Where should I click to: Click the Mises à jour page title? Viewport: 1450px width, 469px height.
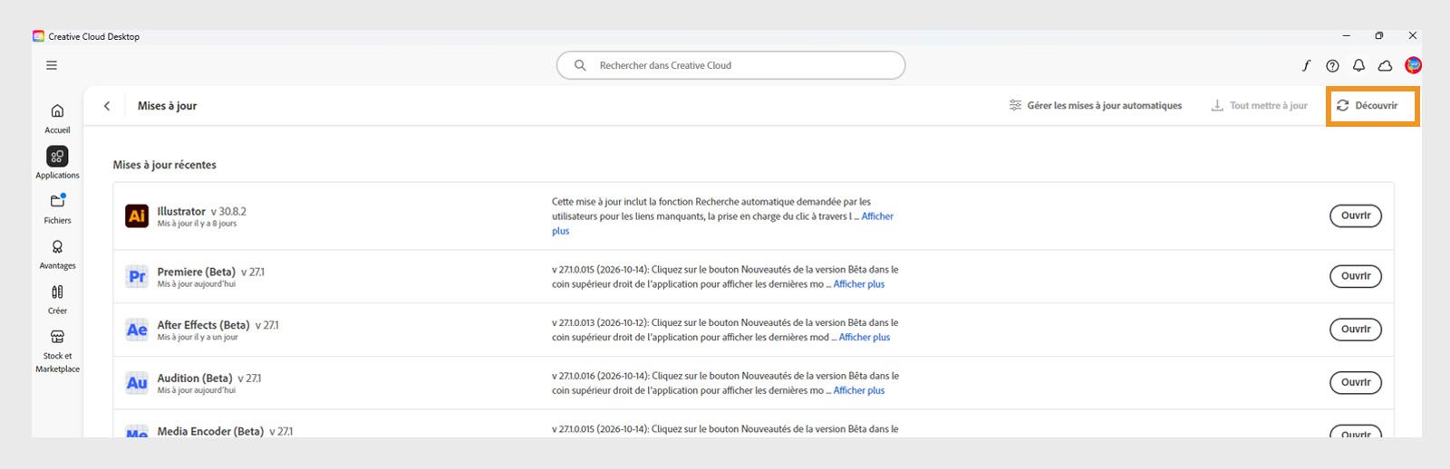[167, 106]
